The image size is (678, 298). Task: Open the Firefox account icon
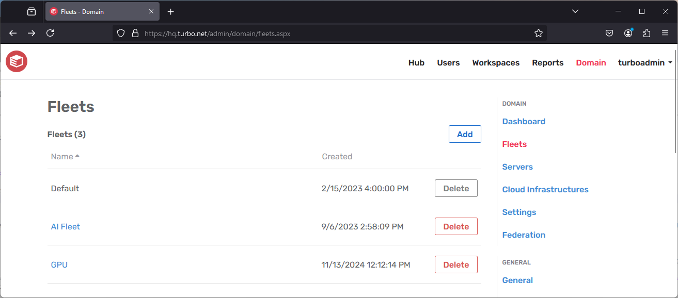(628, 32)
